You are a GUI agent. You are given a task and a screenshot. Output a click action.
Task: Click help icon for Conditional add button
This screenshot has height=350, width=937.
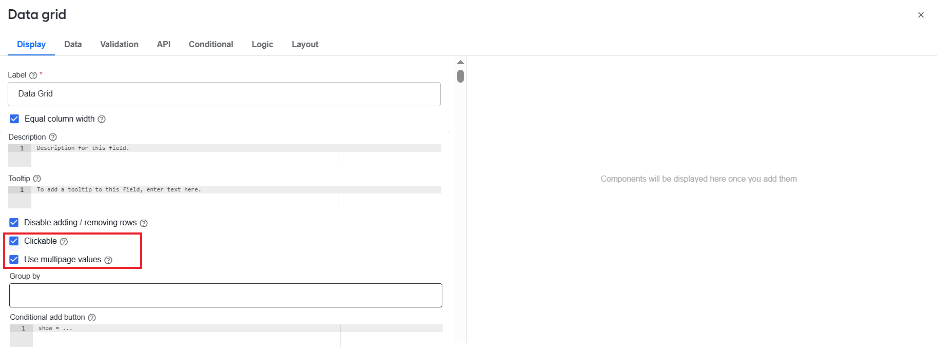tap(92, 318)
